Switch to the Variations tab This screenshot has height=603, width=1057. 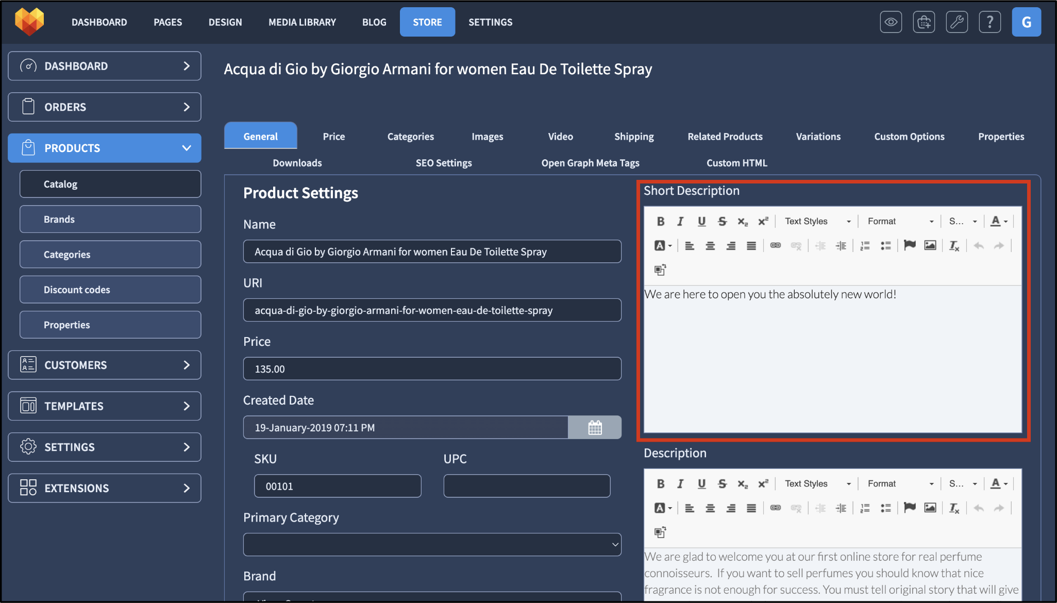(818, 137)
